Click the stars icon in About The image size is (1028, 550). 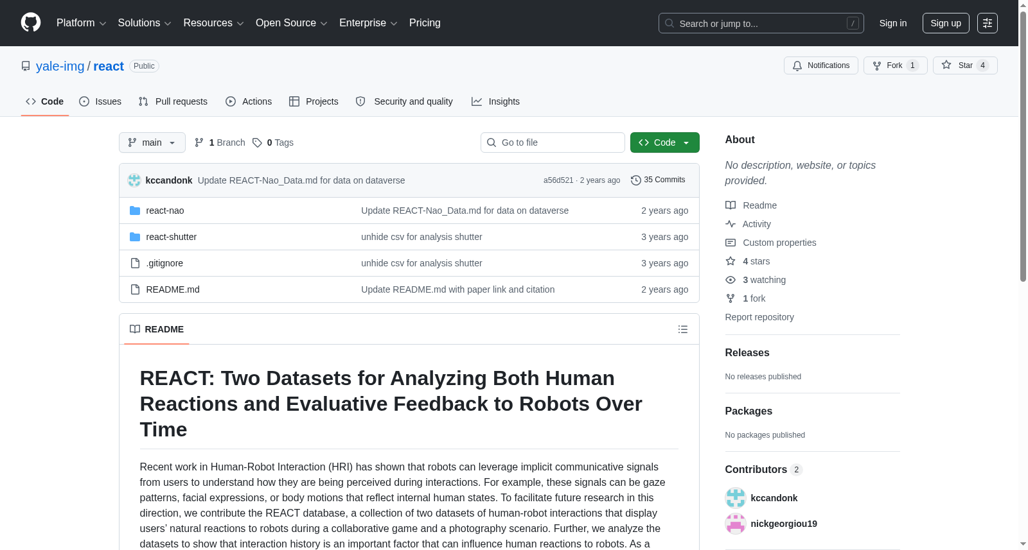(x=731, y=261)
